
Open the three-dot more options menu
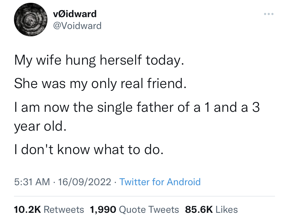pyautogui.click(x=268, y=14)
